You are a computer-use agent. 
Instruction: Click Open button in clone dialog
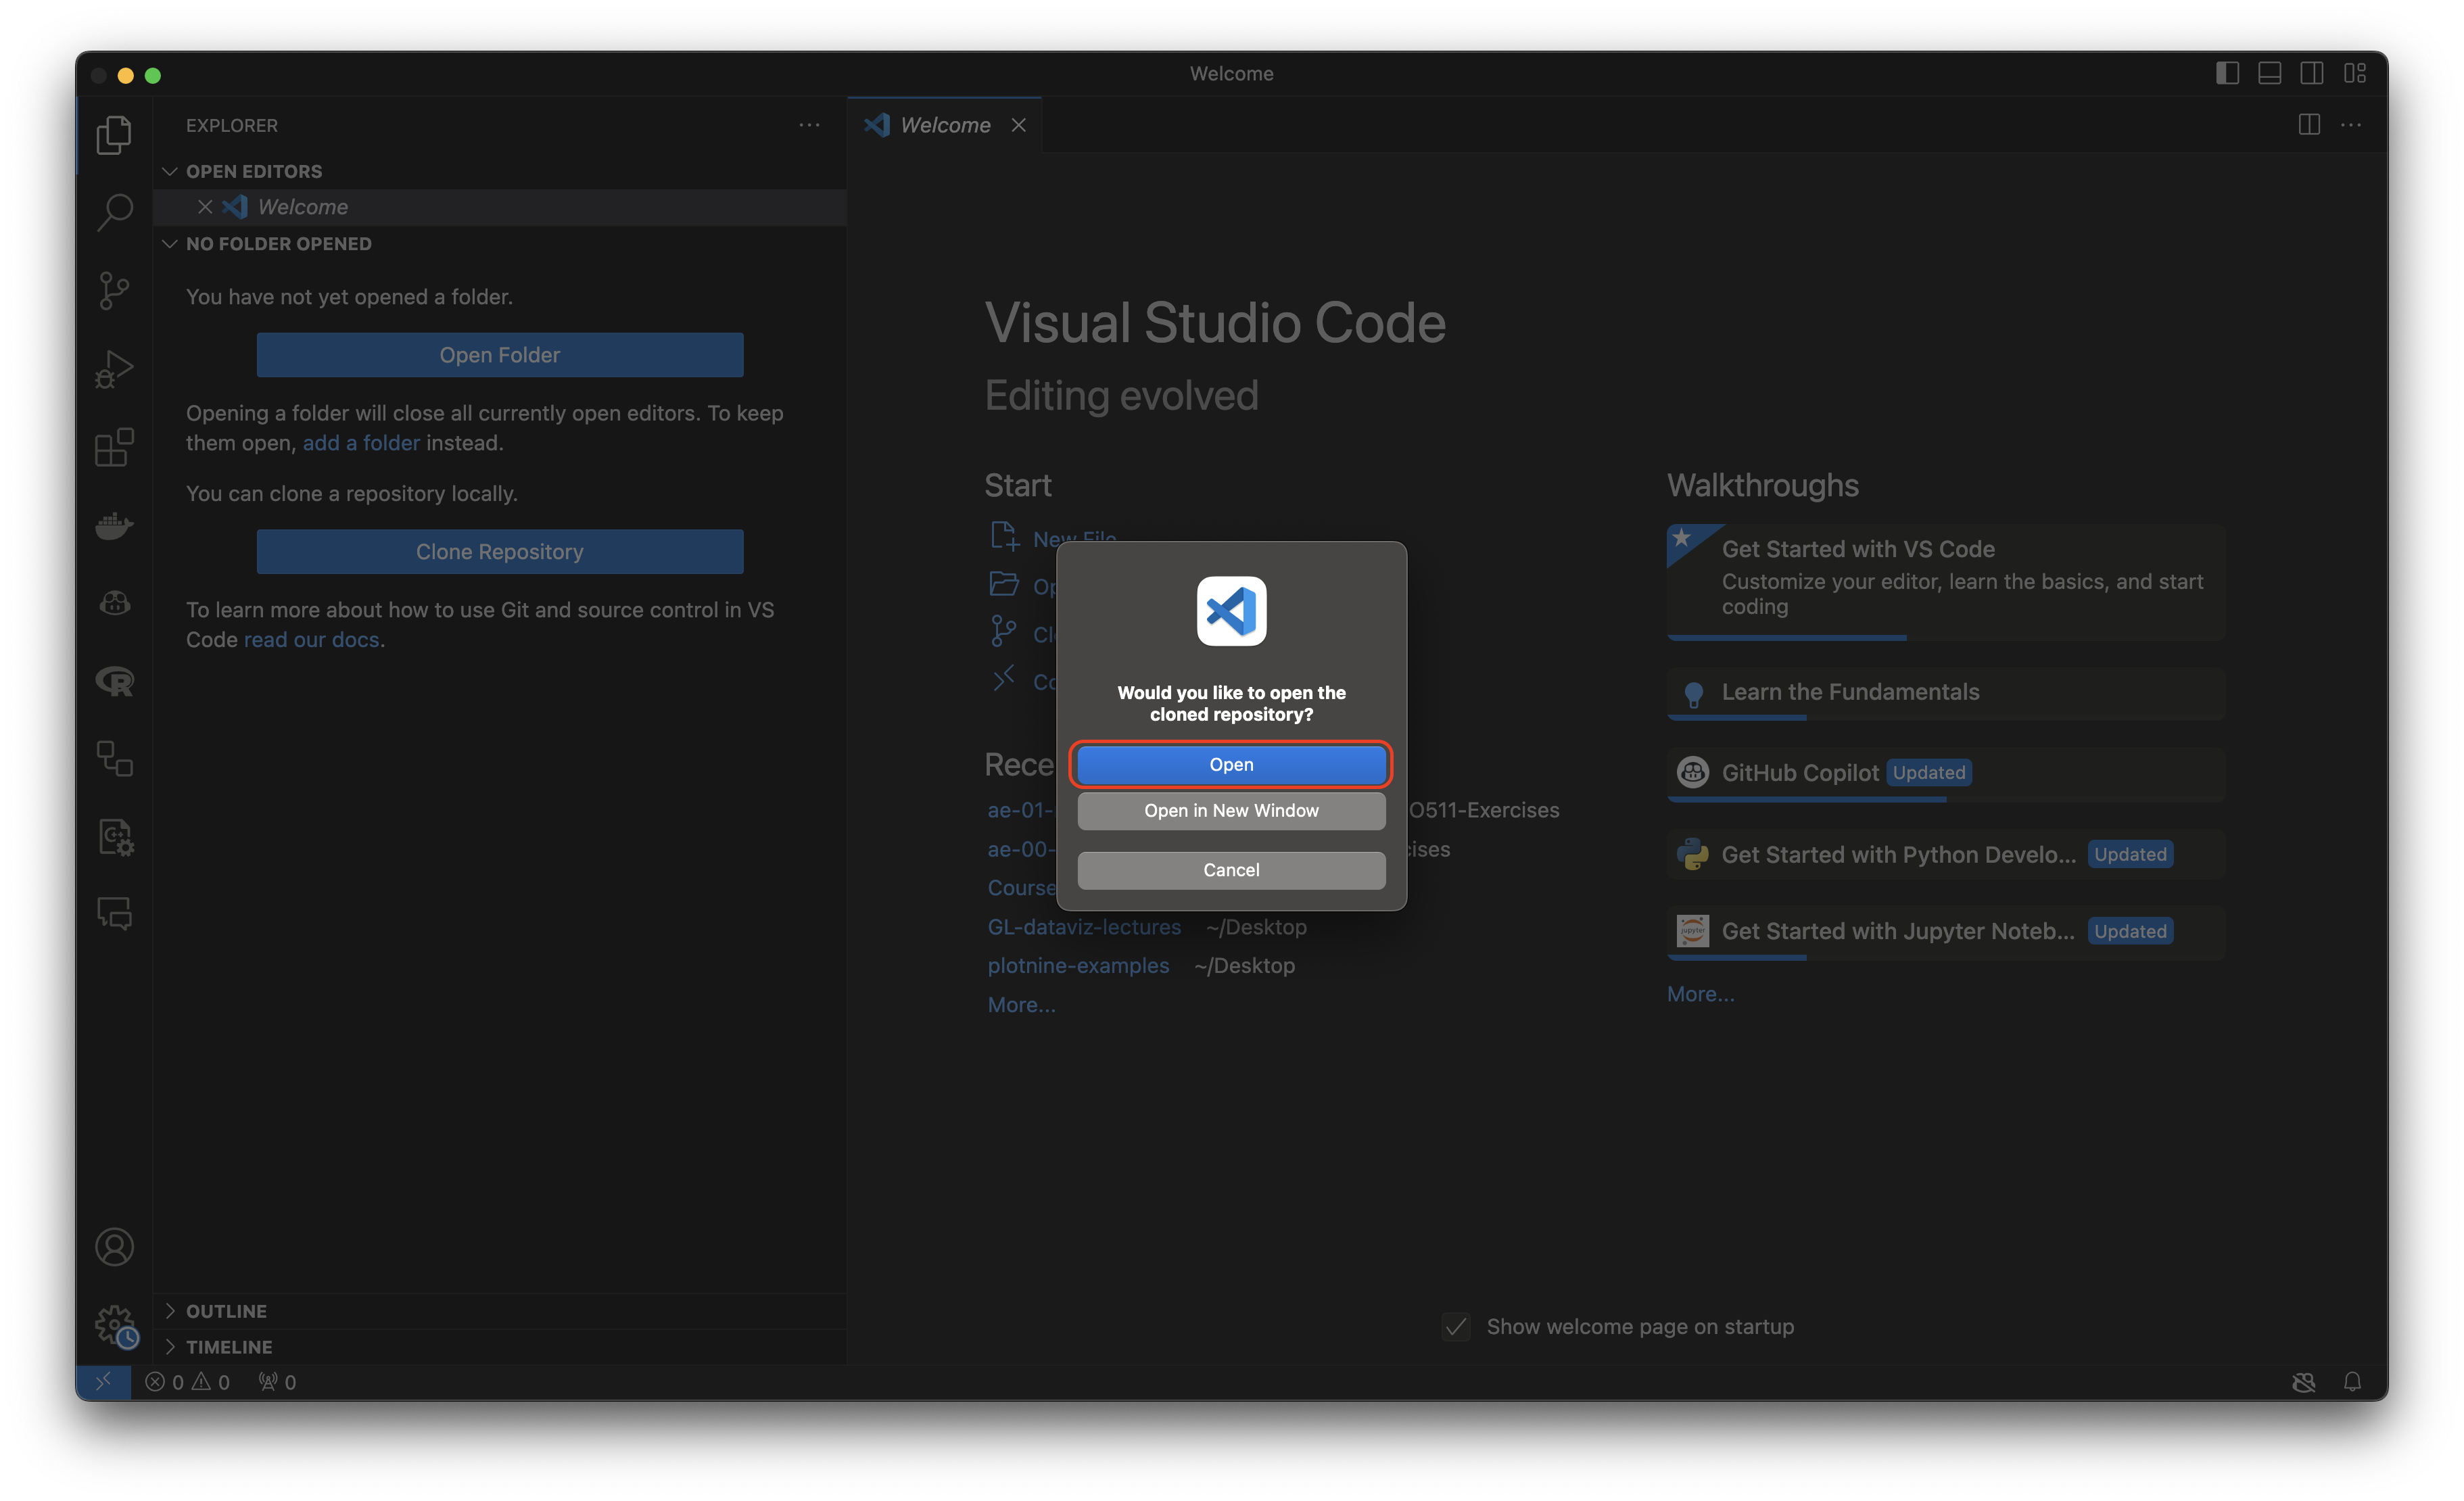(x=1231, y=764)
